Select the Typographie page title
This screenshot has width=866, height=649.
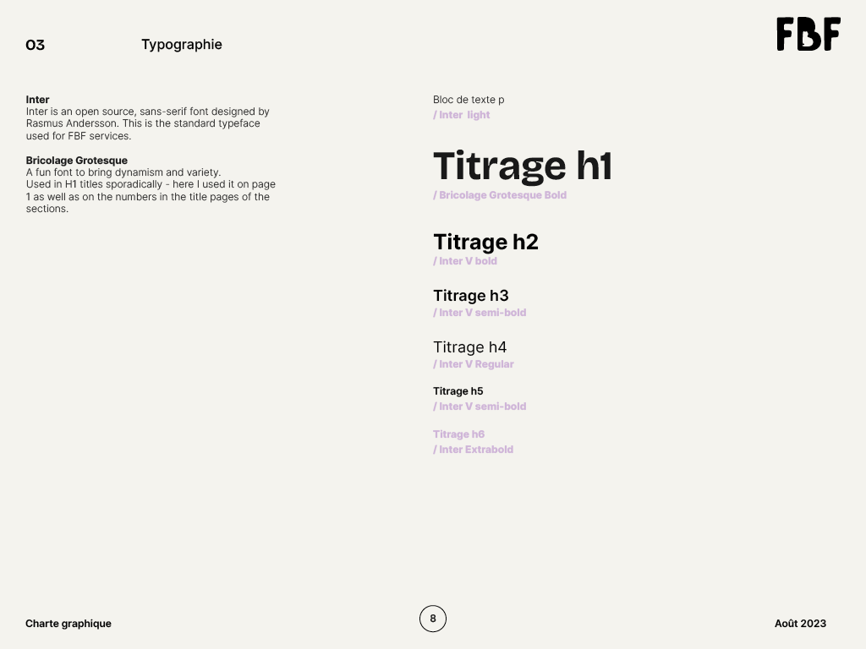(182, 45)
